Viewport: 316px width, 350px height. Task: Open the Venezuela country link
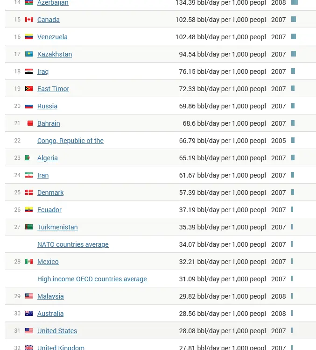[x=52, y=37]
